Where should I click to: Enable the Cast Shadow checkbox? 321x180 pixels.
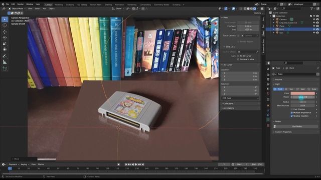[292, 109]
